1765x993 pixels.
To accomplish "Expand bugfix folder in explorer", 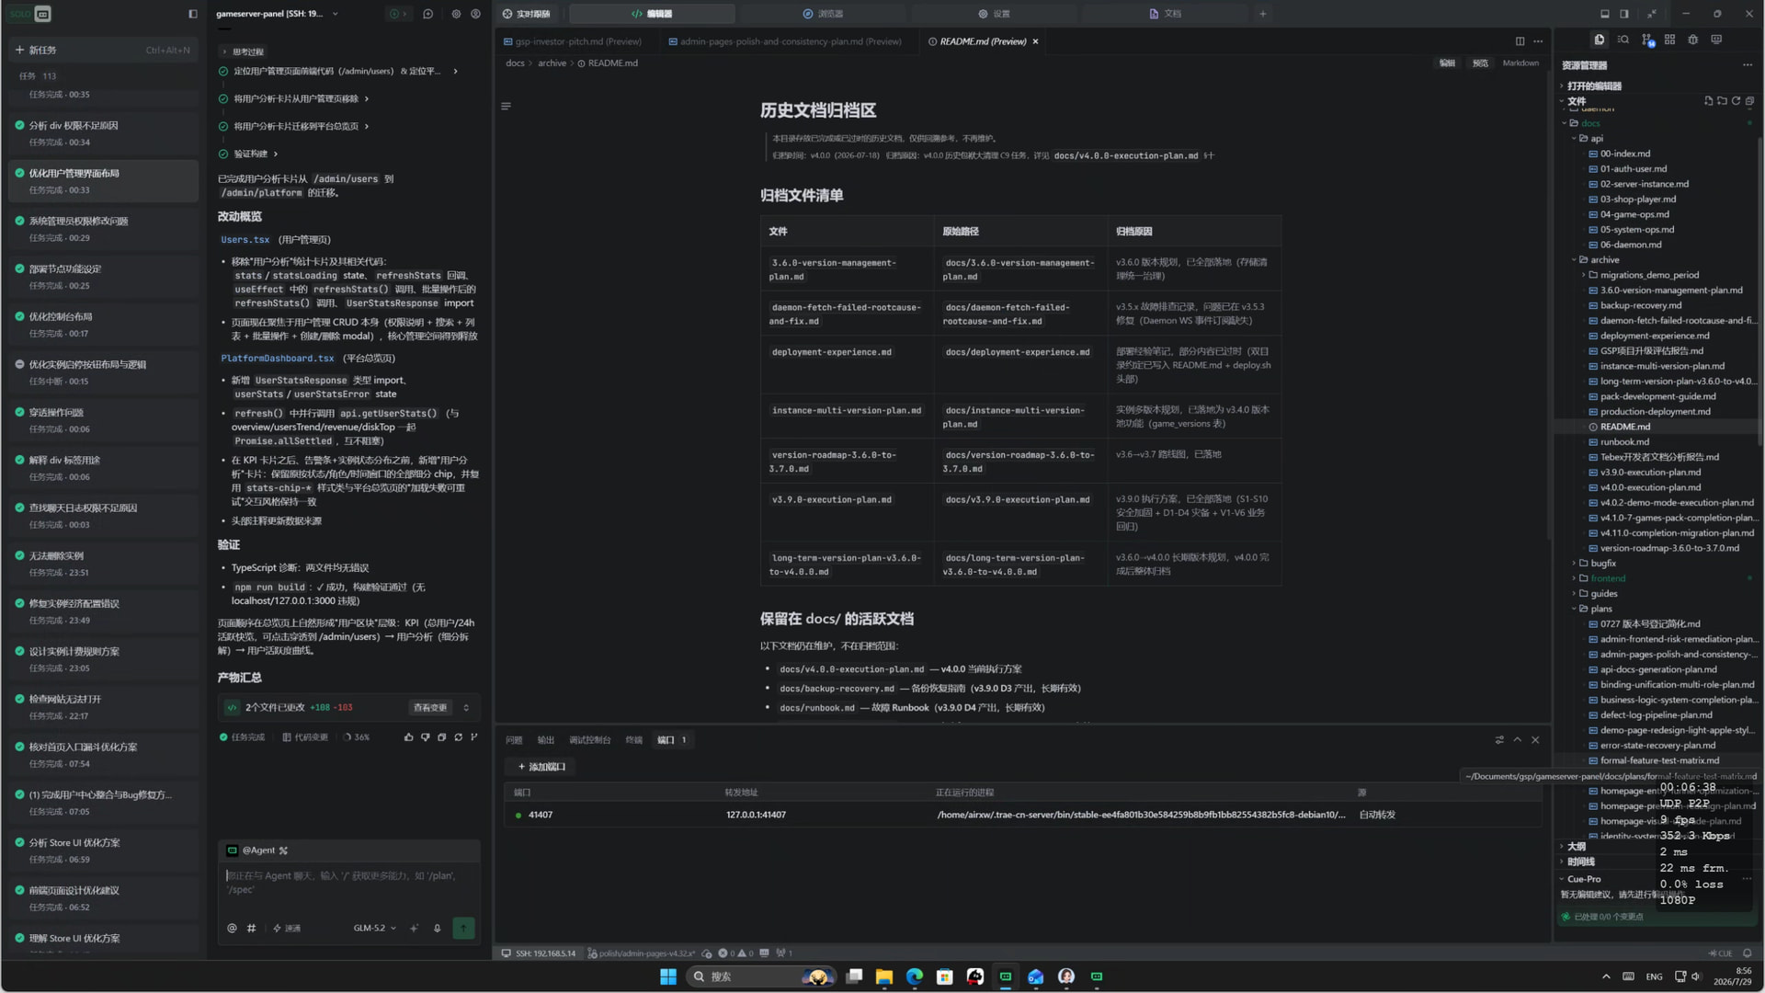I will [x=1603, y=564].
